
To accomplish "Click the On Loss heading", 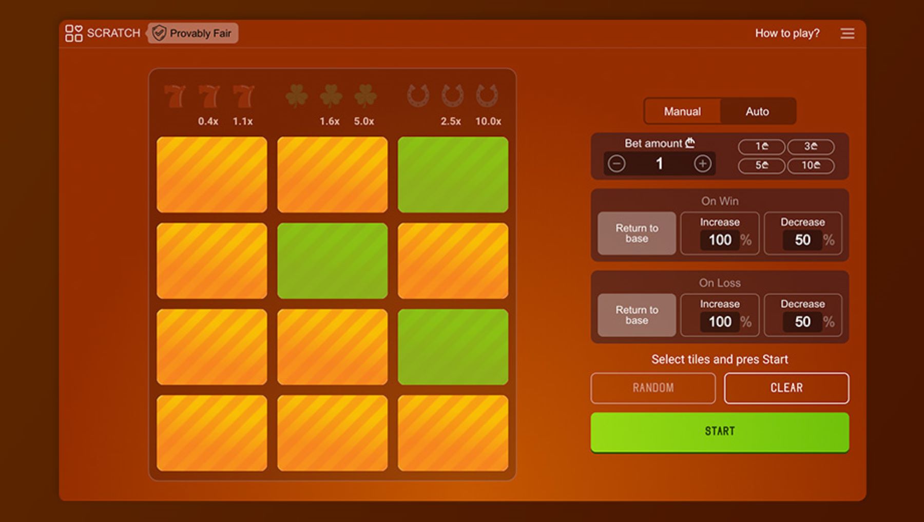I will (720, 283).
